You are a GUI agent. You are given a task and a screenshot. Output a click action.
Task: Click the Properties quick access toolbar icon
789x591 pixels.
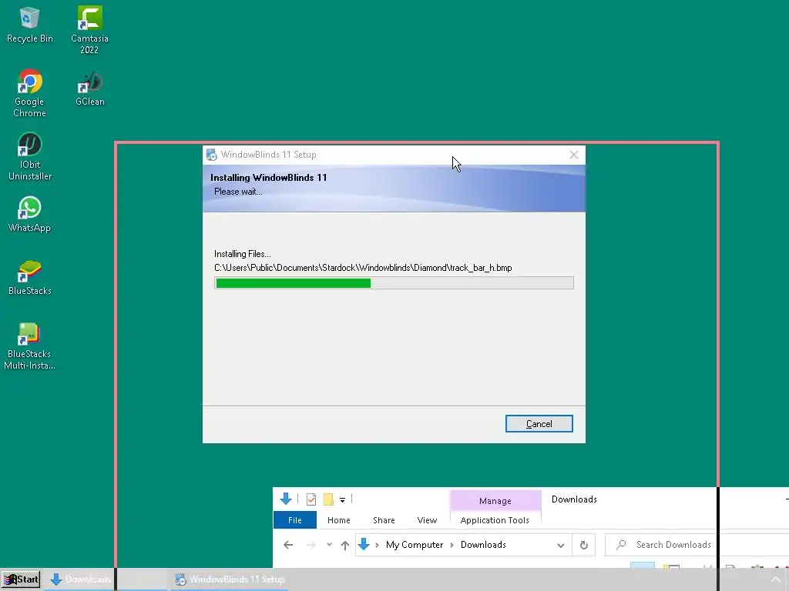click(x=311, y=499)
